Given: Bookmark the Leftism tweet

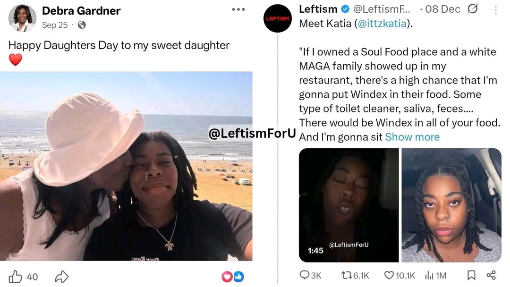Looking at the screenshot, I should tap(471, 275).
